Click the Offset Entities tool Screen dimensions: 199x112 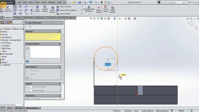tap(52, 10)
